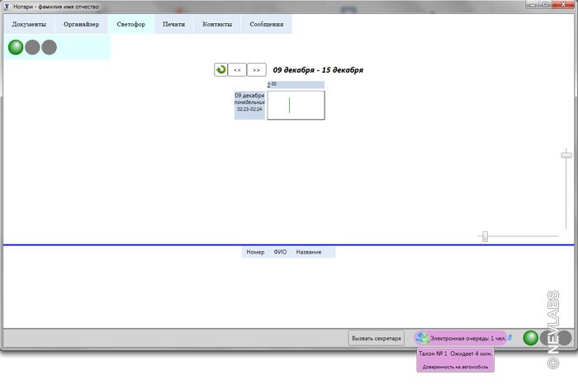Image resolution: width=578 pixels, height=389 pixels.
Task: Click the small blue icon after queue label
Action: click(x=510, y=337)
